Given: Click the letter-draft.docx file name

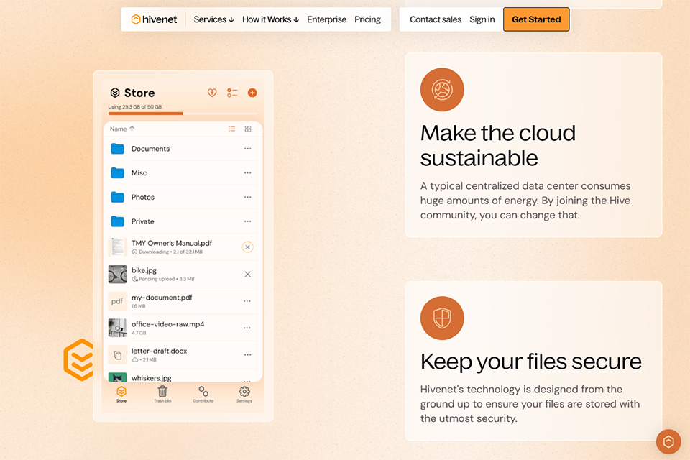Looking at the screenshot, I should point(160,351).
